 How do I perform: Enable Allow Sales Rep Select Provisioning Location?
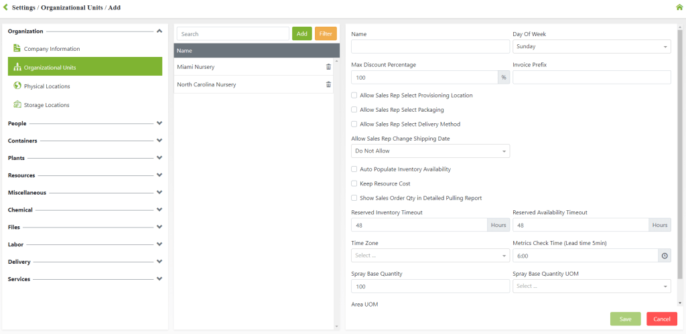pos(354,95)
